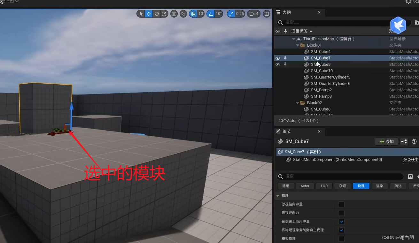Click the 在C++中 link

click(411, 159)
